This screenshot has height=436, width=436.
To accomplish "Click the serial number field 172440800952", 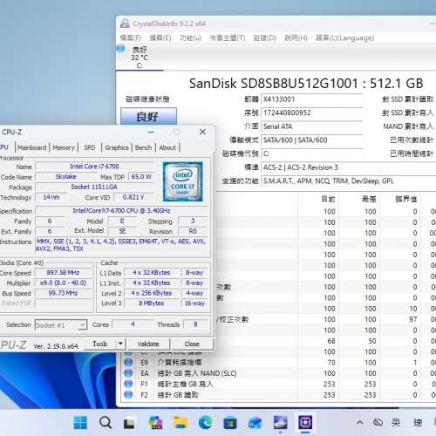I will (x=312, y=112).
